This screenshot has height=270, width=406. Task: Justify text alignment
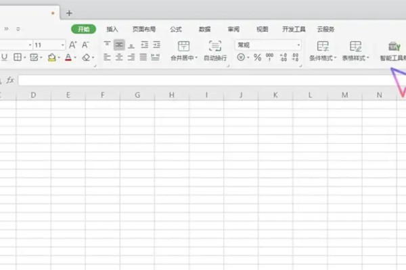tap(143, 57)
